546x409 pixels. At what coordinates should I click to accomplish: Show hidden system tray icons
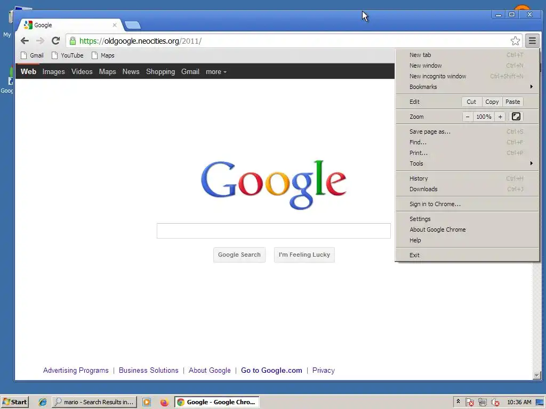[x=458, y=402]
